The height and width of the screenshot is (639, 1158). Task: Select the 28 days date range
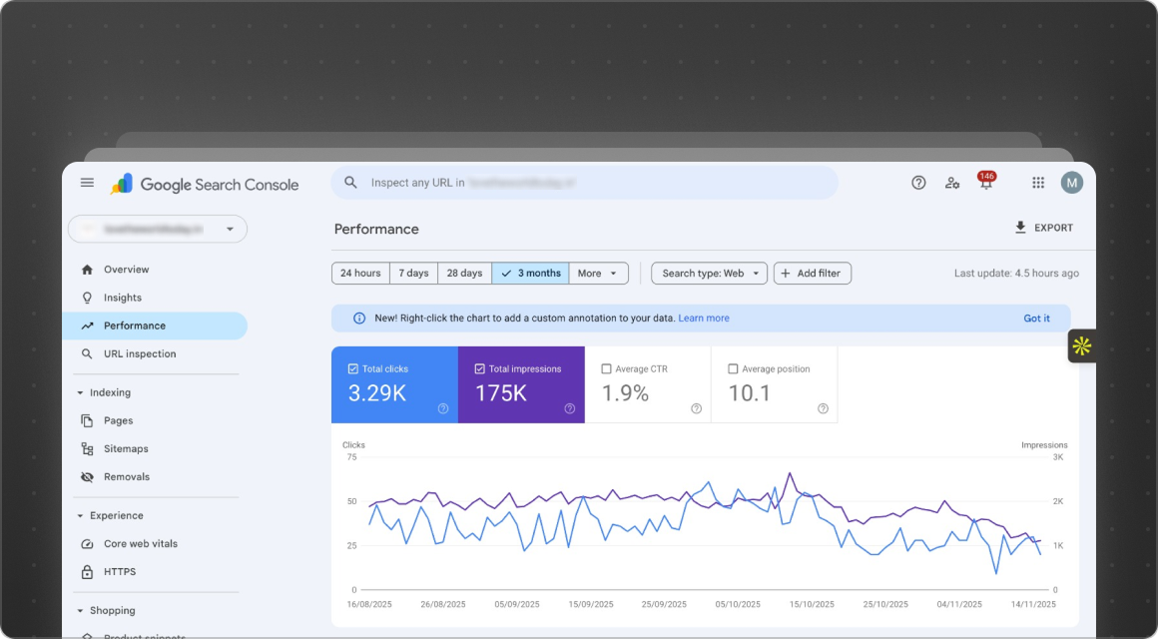coord(464,274)
